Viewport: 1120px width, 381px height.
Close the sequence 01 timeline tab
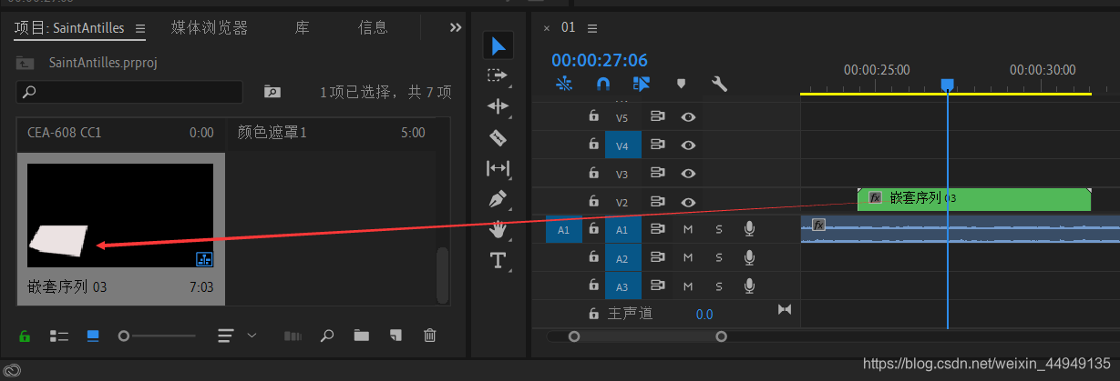(547, 28)
